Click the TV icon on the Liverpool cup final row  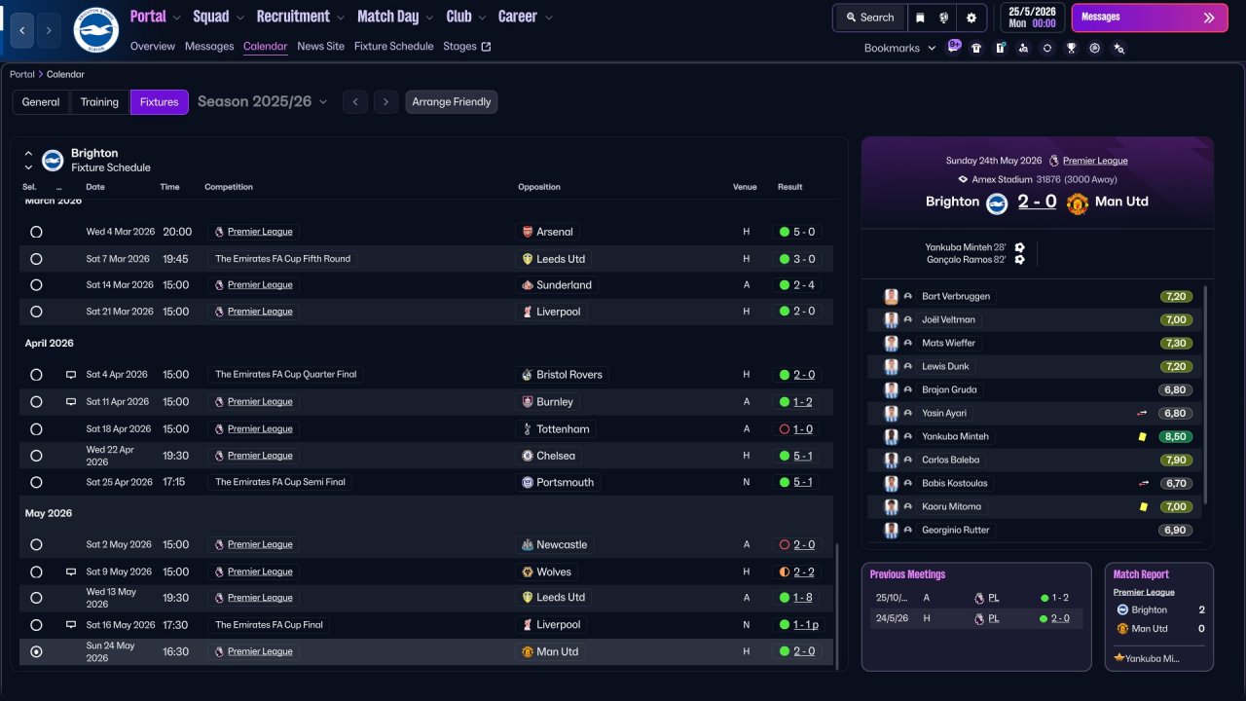tap(70, 625)
